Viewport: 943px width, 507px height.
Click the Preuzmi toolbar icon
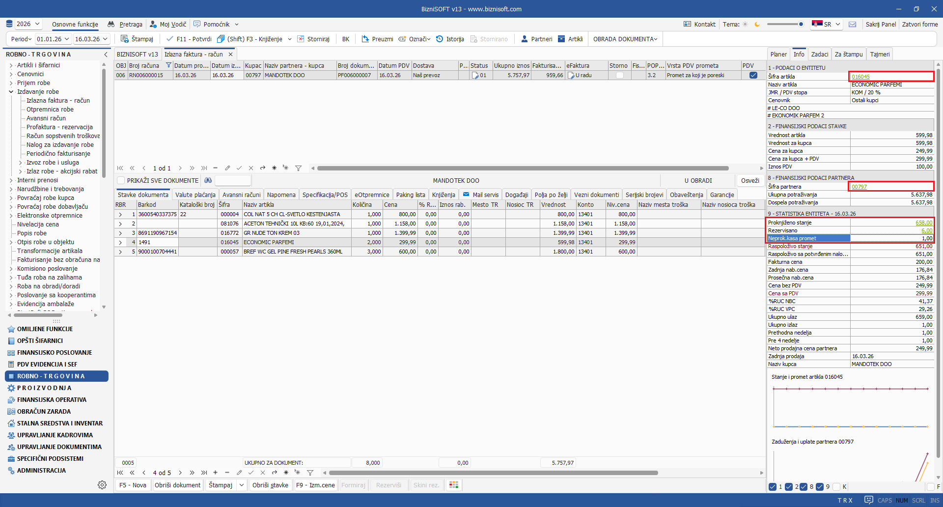(365, 39)
